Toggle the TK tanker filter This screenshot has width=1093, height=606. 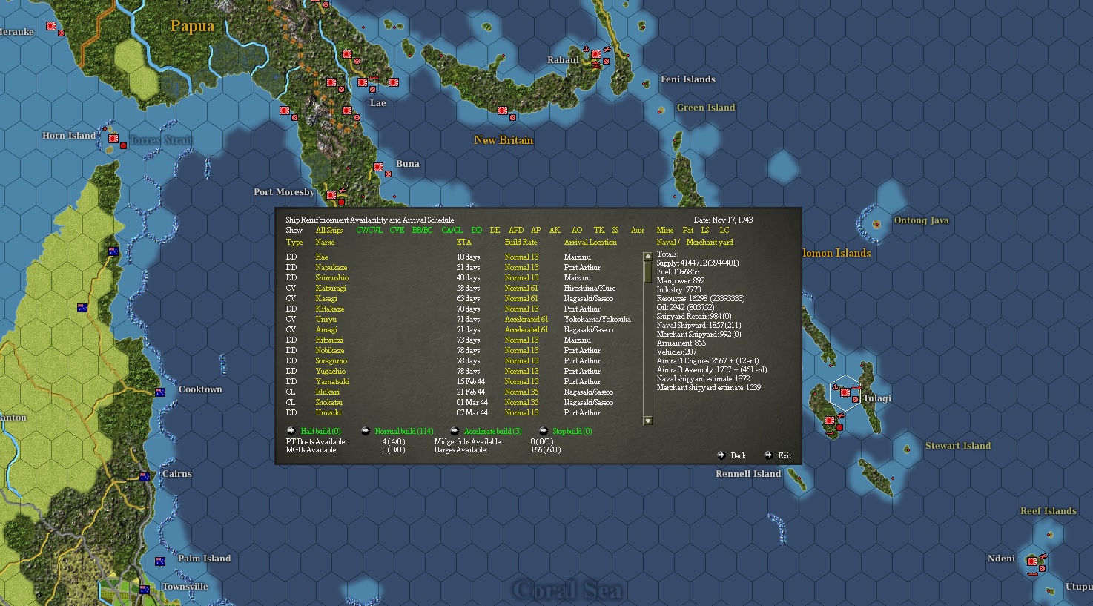click(x=599, y=231)
